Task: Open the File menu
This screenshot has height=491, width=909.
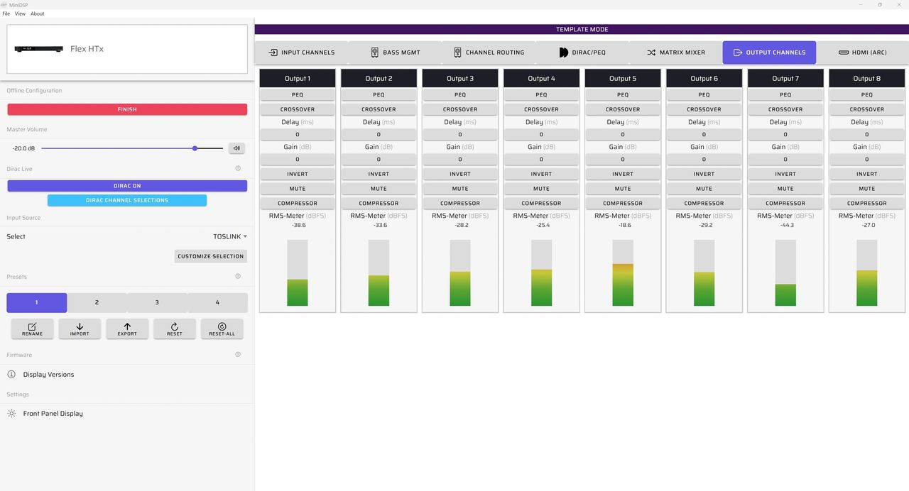Action: coord(6,13)
